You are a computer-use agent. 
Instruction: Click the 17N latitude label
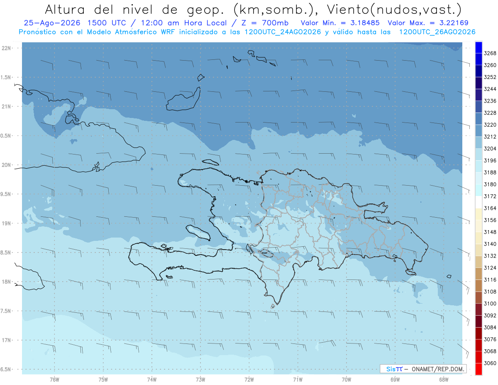(x=7, y=340)
